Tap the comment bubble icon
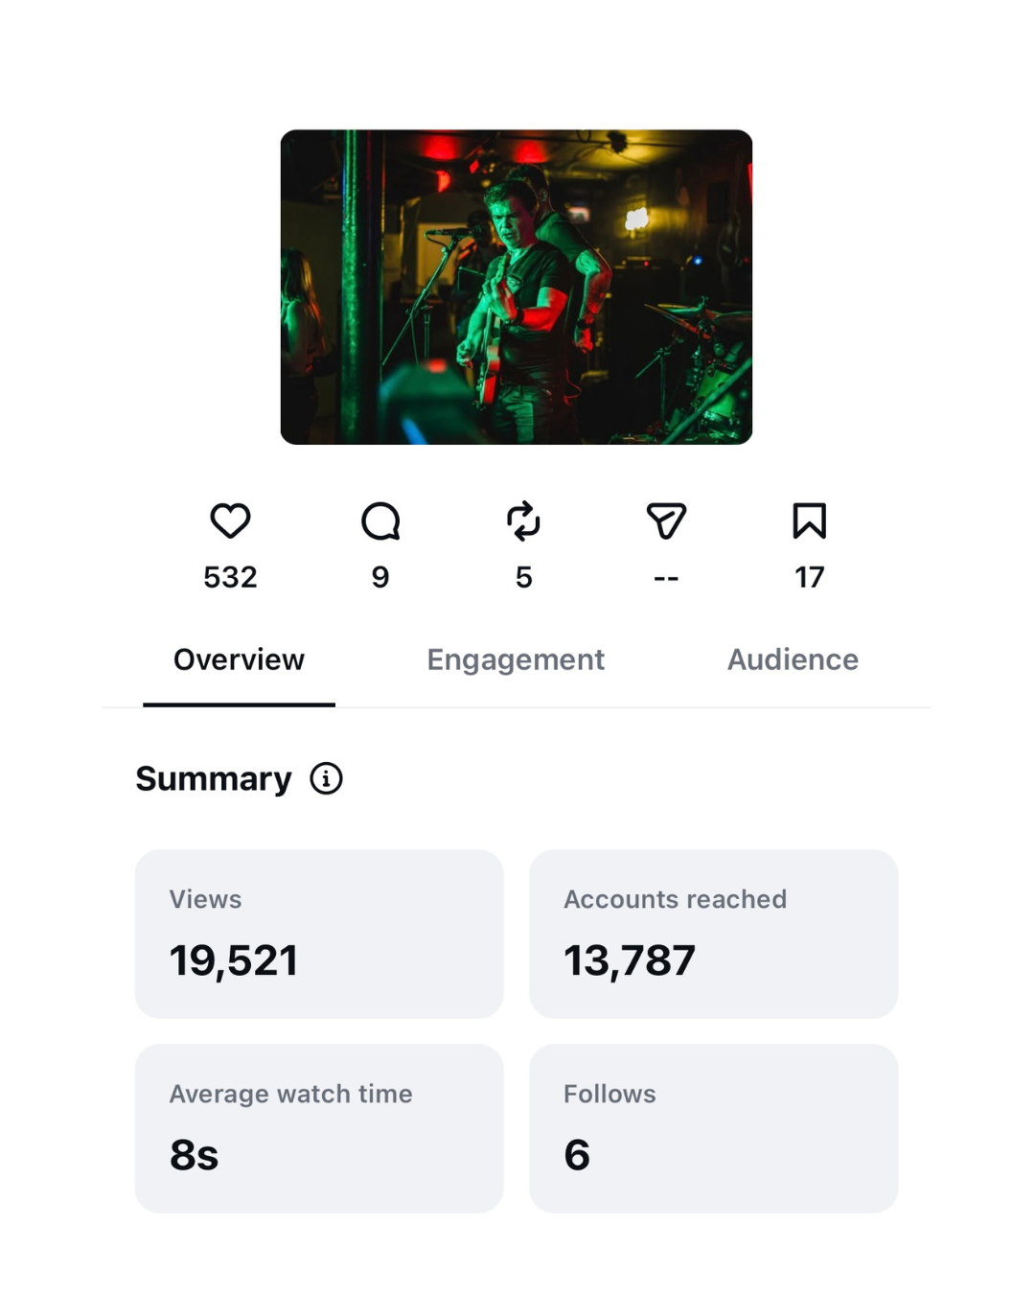The height and width of the screenshot is (1294, 1035). [380, 521]
